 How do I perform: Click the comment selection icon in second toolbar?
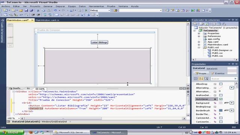45,15
